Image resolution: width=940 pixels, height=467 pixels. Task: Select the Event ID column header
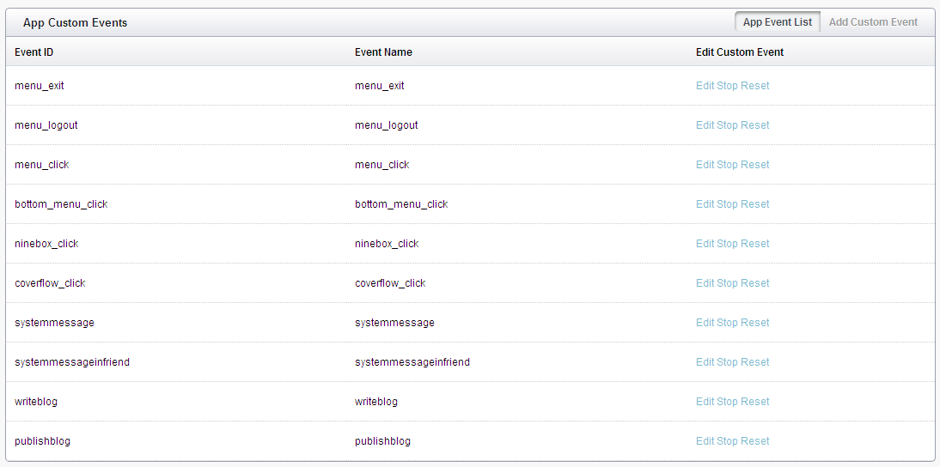click(34, 52)
